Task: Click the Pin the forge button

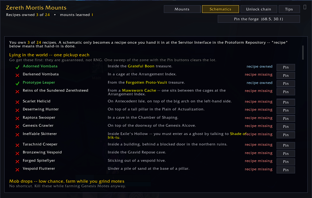Action: pyautogui.click(x=259, y=19)
